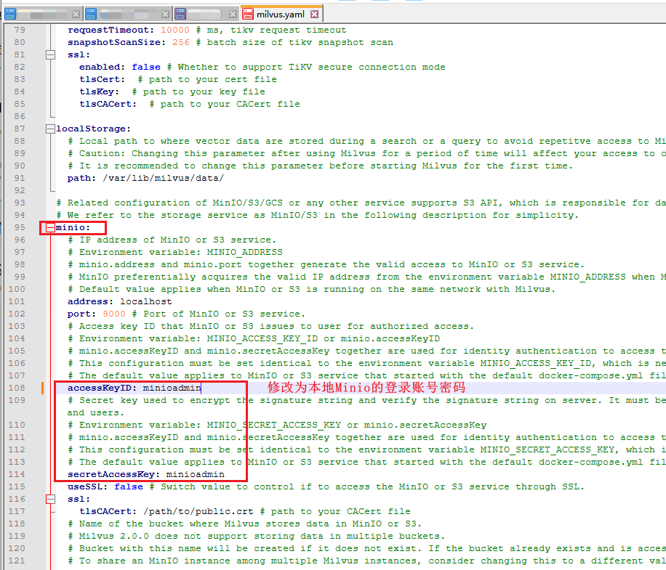
Task: Click line number 95 in the margin
Action: click(x=20, y=228)
